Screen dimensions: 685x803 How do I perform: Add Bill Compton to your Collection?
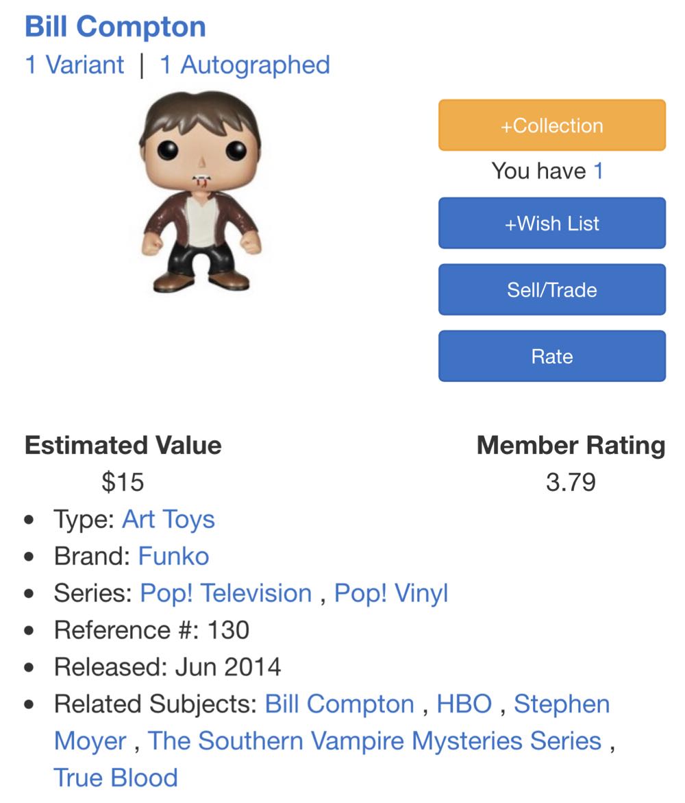point(551,124)
